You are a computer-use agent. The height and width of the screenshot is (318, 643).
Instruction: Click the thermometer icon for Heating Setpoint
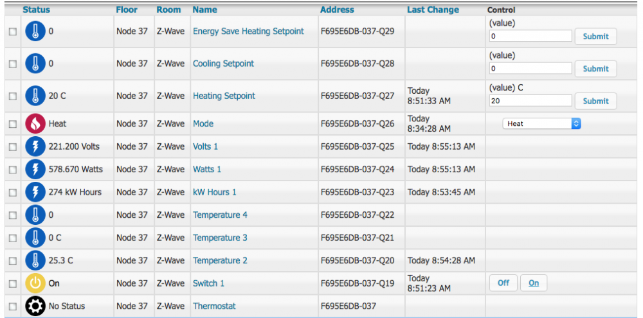click(35, 96)
